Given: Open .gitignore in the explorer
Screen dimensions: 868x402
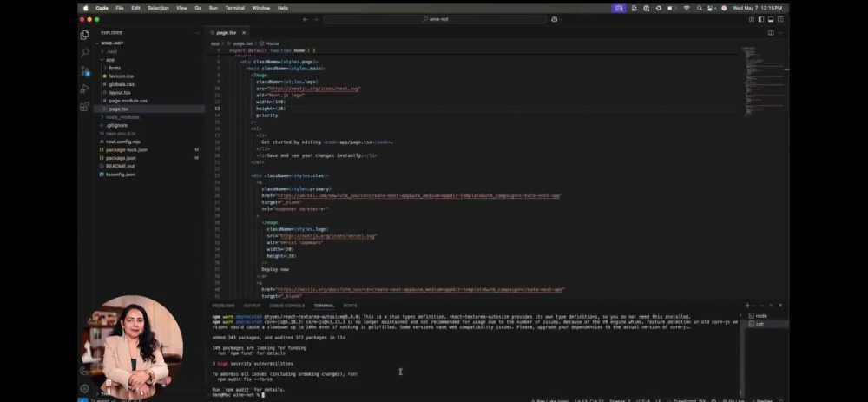Looking at the screenshot, I should click(x=117, y=126).
